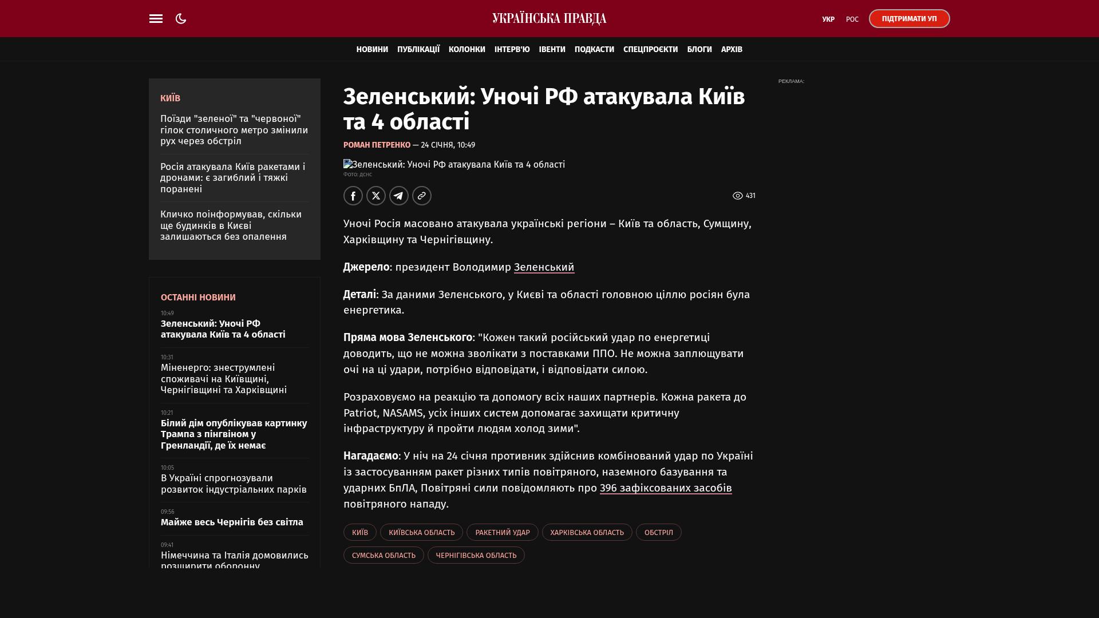
Task: Switch language to РОС
Action: click(x=852, y=19)
